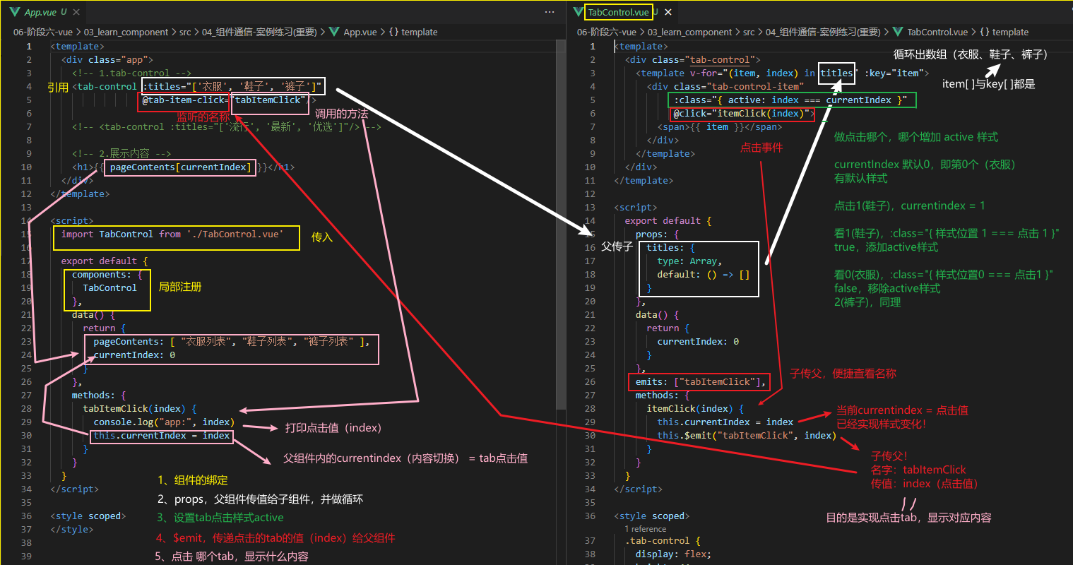Click 'this.$emit("tabItemClick", index)' in TabControl.vue

click(x=747, y=435)
